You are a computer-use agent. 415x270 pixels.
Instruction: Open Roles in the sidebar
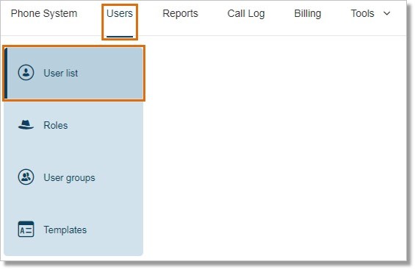pos(74,125)
